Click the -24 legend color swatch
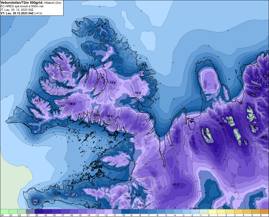 point(4,211)
